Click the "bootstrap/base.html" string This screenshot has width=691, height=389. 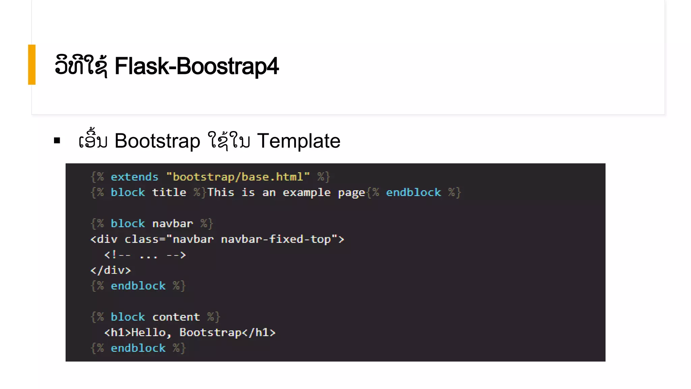coord(238,177)
